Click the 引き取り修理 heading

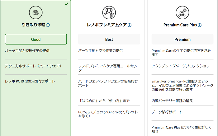34,25
